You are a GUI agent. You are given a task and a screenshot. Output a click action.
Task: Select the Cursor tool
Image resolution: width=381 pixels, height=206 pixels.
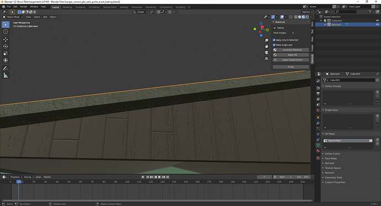[x=6, y=31]
